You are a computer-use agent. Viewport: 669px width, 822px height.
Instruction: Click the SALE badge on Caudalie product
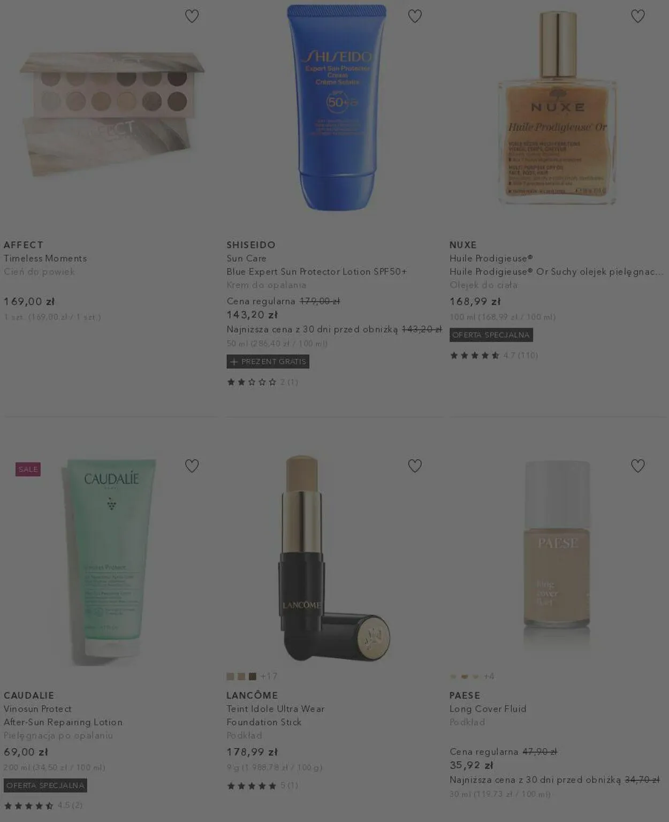coord(28,469)
